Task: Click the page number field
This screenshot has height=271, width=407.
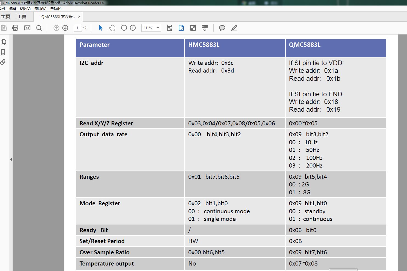Action: click(78, 28)
